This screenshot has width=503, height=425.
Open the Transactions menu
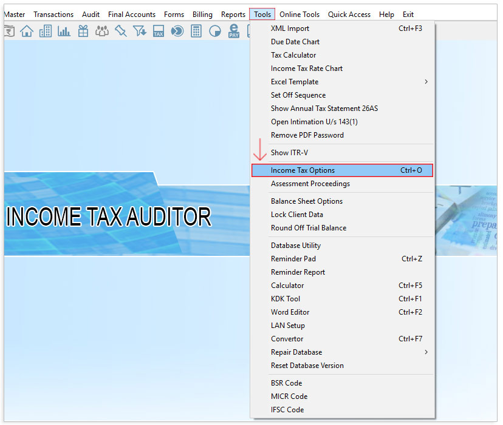53,15
